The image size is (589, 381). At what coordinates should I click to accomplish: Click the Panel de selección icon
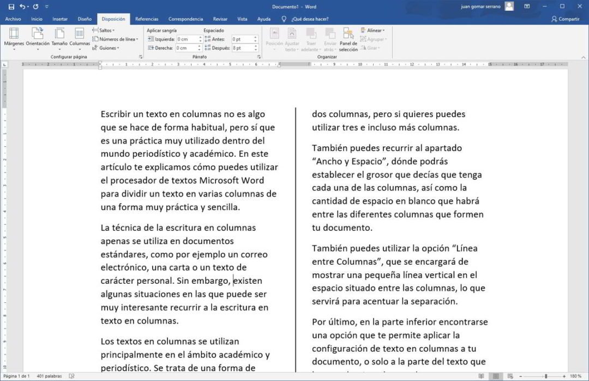(x=348, y=38)
